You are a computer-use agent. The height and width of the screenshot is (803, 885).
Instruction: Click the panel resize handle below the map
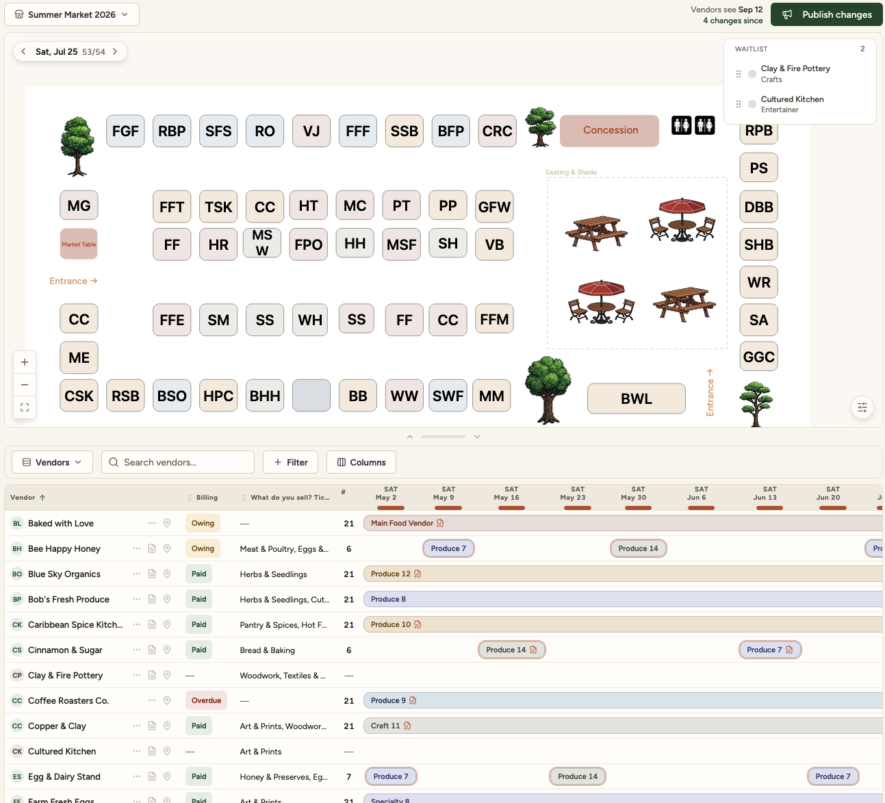tap(444, 437)
